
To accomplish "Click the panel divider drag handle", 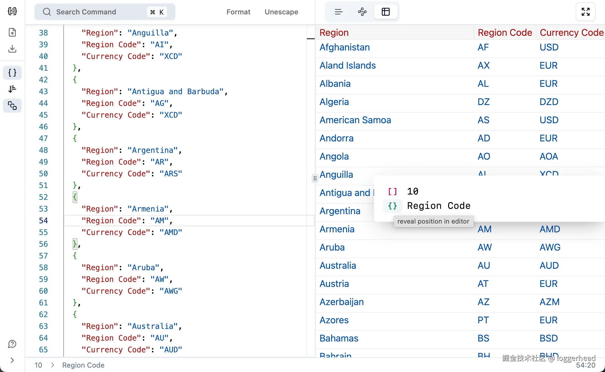I will [x=315, y=178].
